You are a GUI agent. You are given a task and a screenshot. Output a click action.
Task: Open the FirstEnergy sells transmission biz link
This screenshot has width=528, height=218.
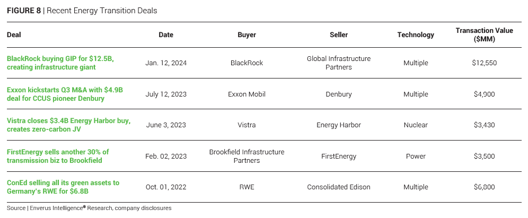(x=58, y=156)
